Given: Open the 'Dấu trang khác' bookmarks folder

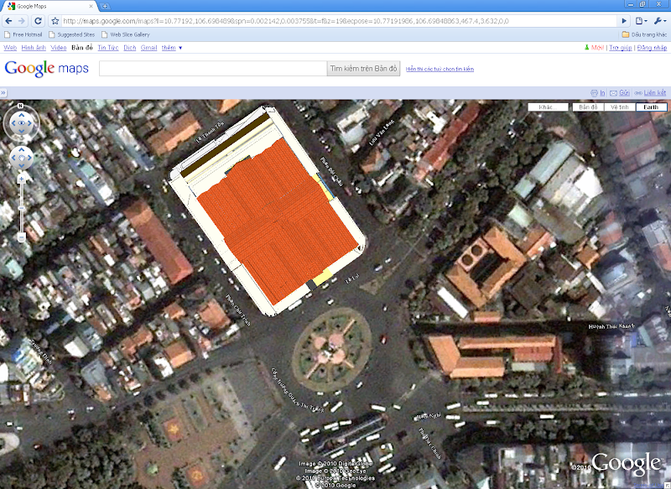Looking at the screenshot, I should tap(644, 34).
